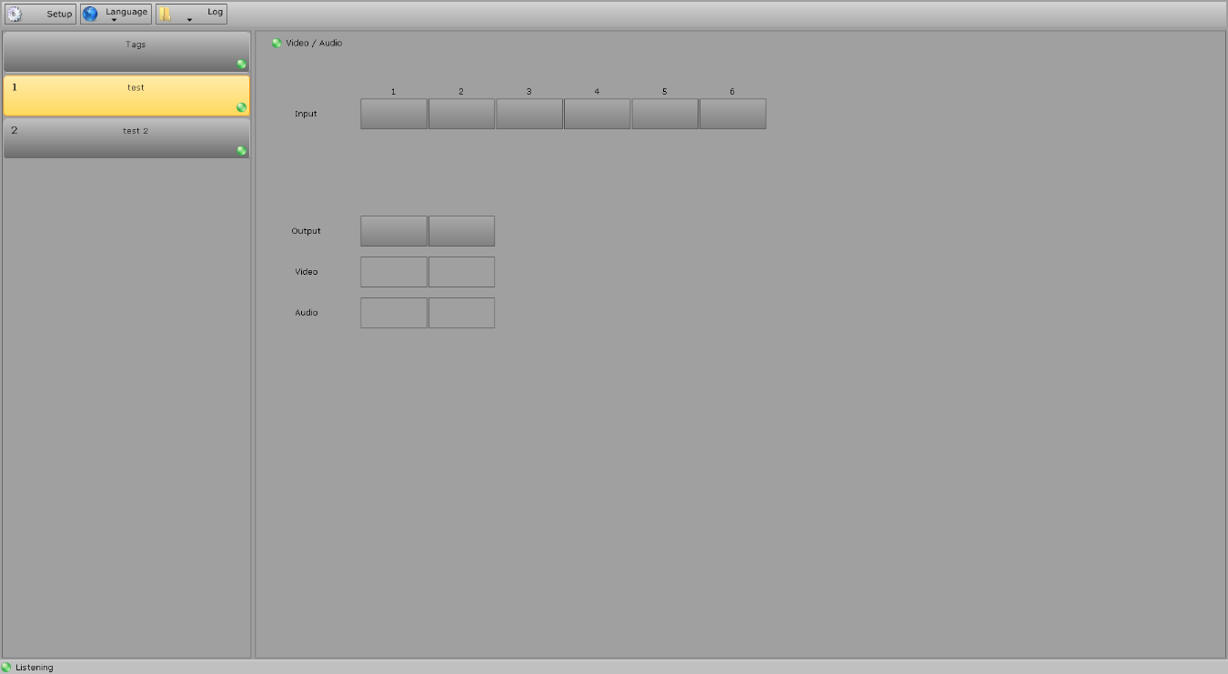Select Input button 1
This screenshot has width=1228, height=674.
tap(394, 114)
